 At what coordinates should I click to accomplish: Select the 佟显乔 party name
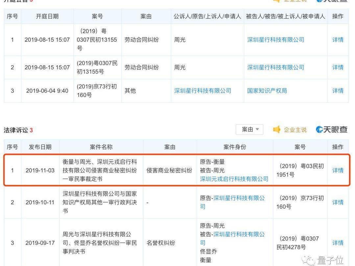[208, 252]
